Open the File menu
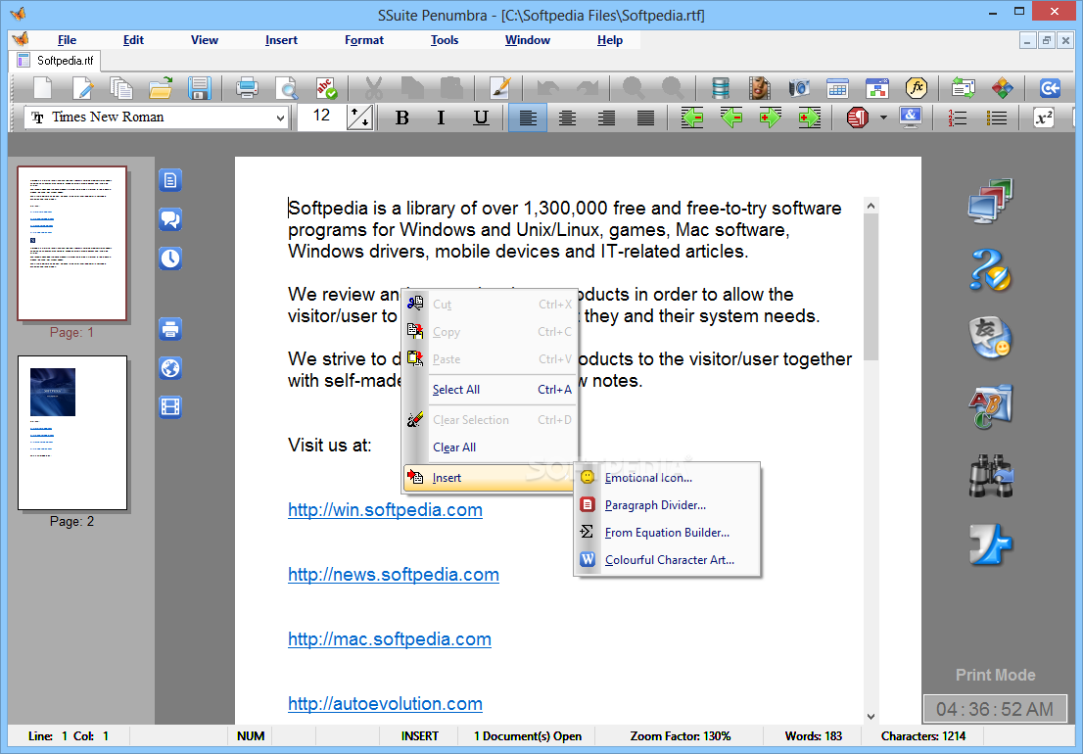The image size is (1083, 754). click(x=67, y=40)
